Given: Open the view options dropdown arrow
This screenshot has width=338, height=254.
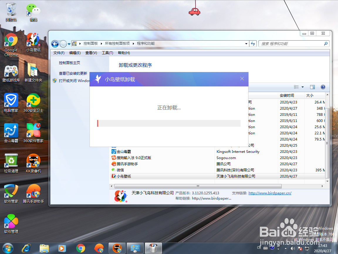Looking at the screenshot, I should click(x=302, y=87).
